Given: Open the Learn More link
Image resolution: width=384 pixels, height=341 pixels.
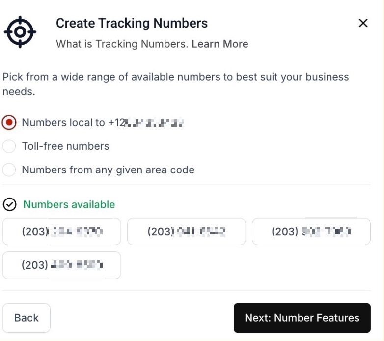Looking at the screenshot, I should tap(220, 44).
